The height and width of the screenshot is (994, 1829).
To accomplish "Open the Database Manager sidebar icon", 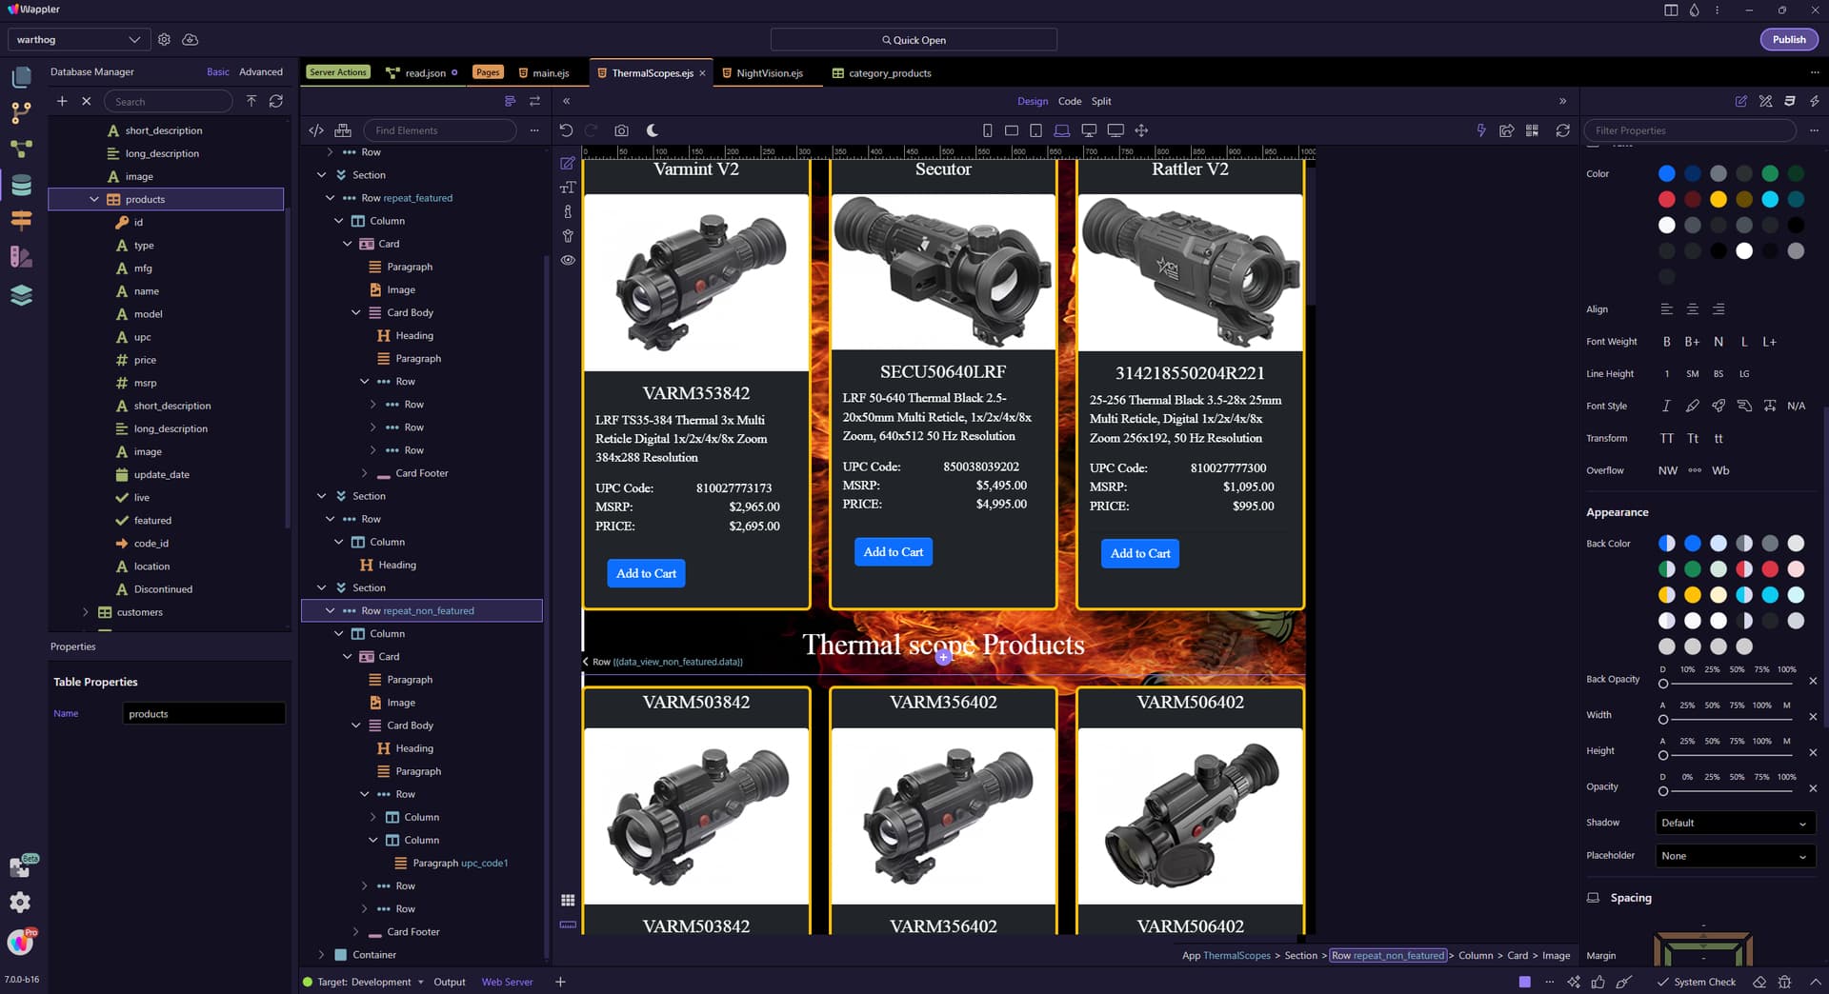I will coord(21,185).
